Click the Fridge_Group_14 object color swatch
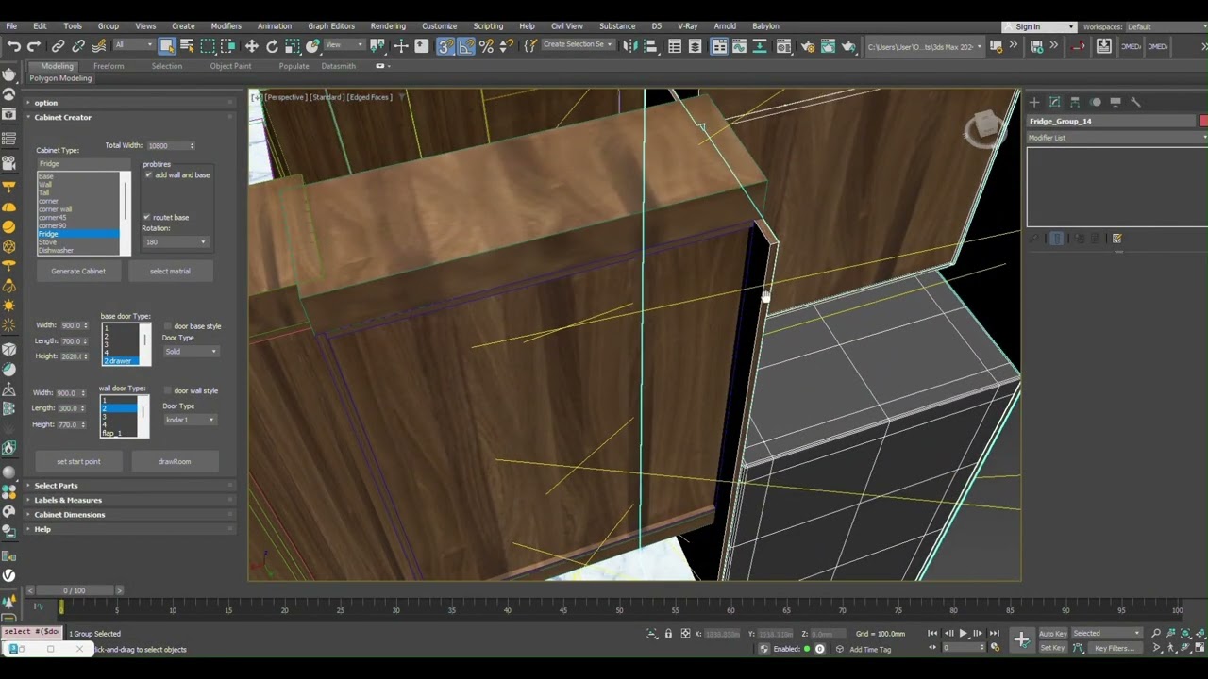 click(x=1203, y=122)
